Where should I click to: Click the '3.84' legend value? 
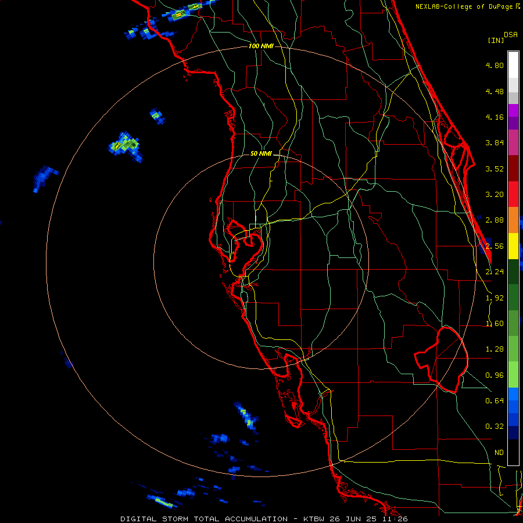click(495, 143)
